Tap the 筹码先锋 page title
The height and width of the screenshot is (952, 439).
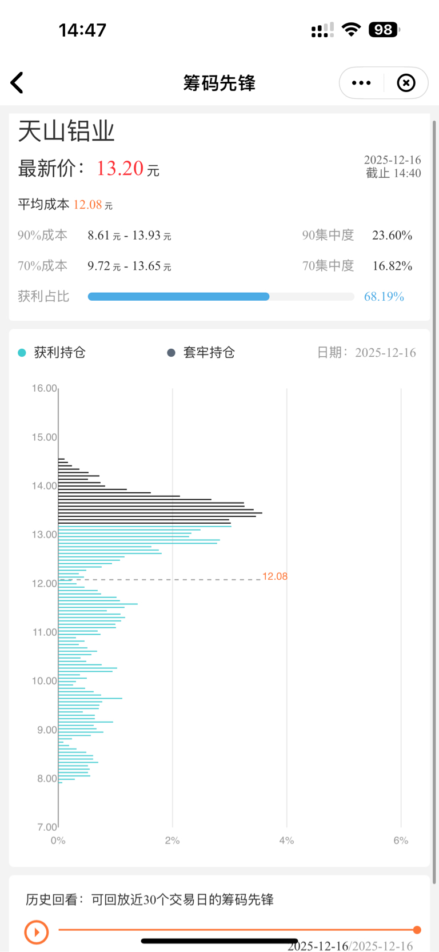[x=219, y=83]
